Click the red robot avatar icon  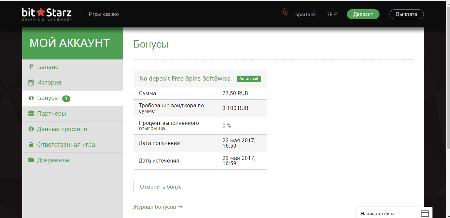pyautogui.click(x=285, y=13)
